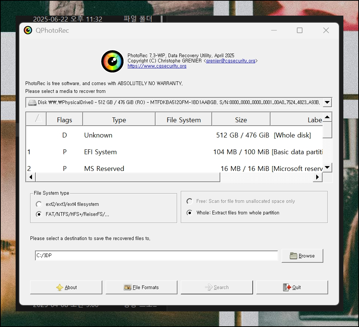The height and width of the screenshot is (327, 359).
Task: Minimize the QPhotoRec window
Action: (274, 30)
